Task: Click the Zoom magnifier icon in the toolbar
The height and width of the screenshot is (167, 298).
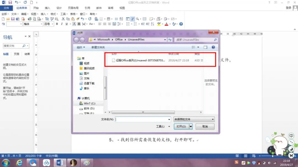Action: [x=137, y=19]
